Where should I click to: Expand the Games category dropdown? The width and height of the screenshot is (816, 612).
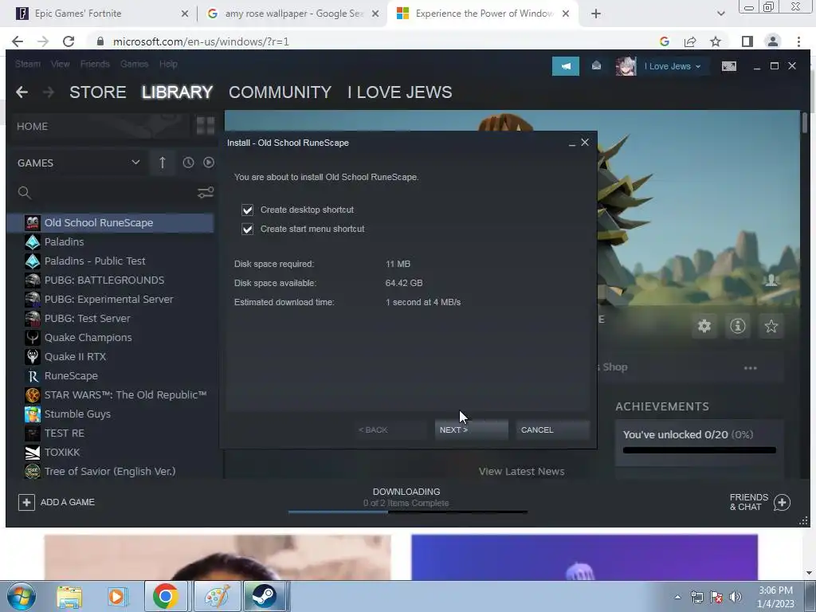click(135, 163)
